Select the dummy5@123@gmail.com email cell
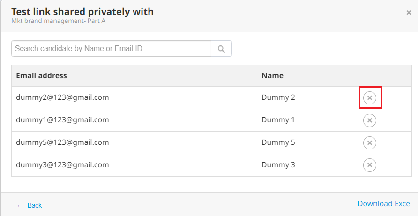Screen dimensions: 418x216 [x=62, y=142]
